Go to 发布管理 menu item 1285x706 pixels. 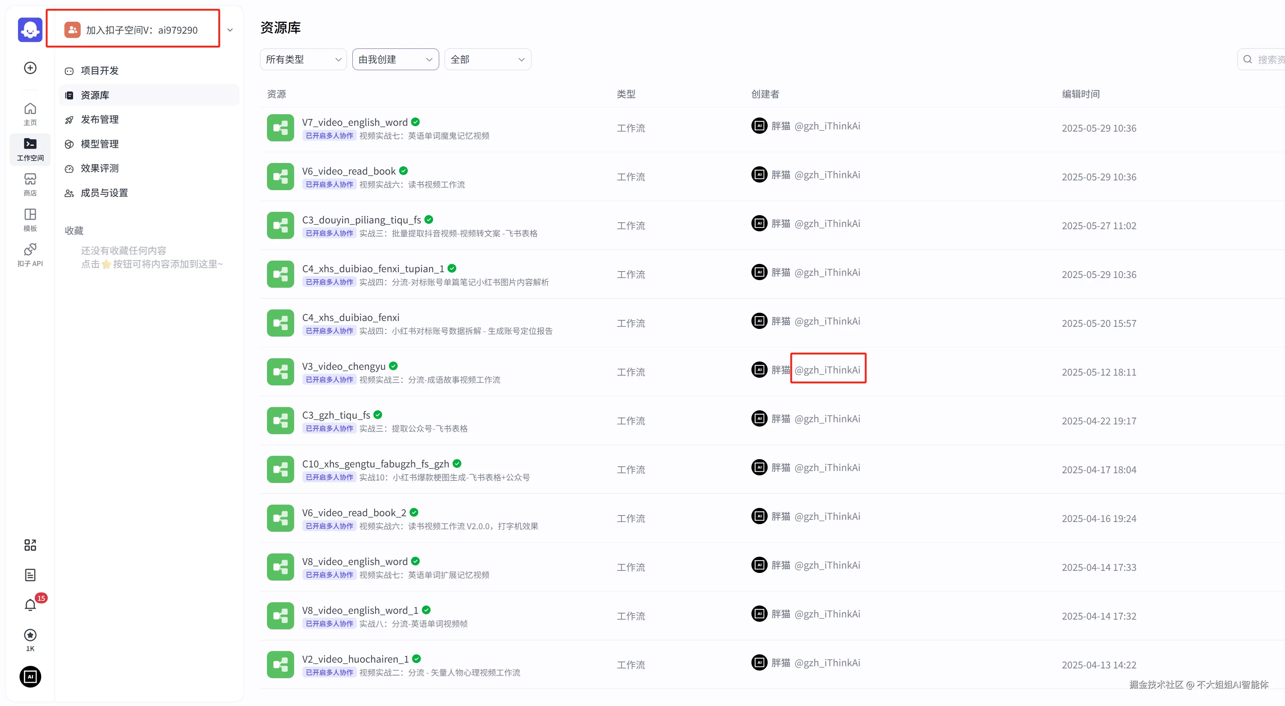[x=100, y=120]
